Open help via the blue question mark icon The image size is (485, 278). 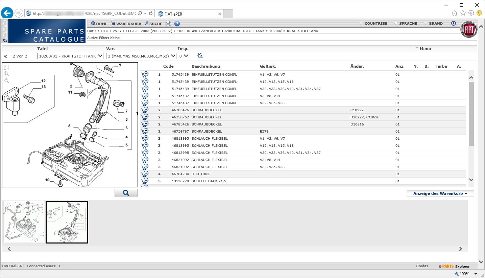tap(177, 24)
